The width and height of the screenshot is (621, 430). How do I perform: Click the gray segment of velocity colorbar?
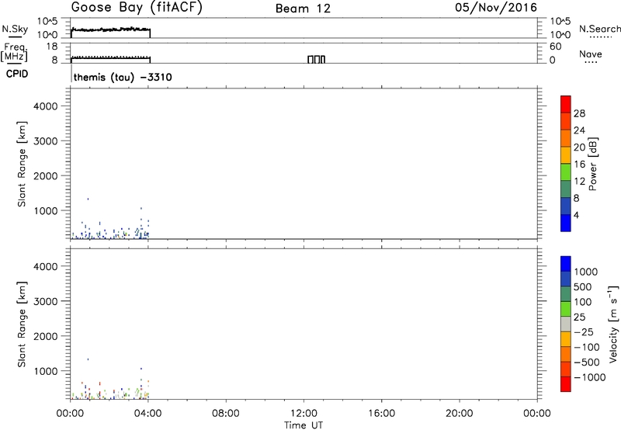click(x=566, y=324)
